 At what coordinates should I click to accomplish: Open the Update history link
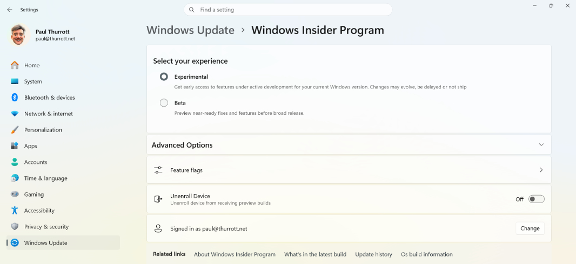pyautogui.click(x=373, y=254)
